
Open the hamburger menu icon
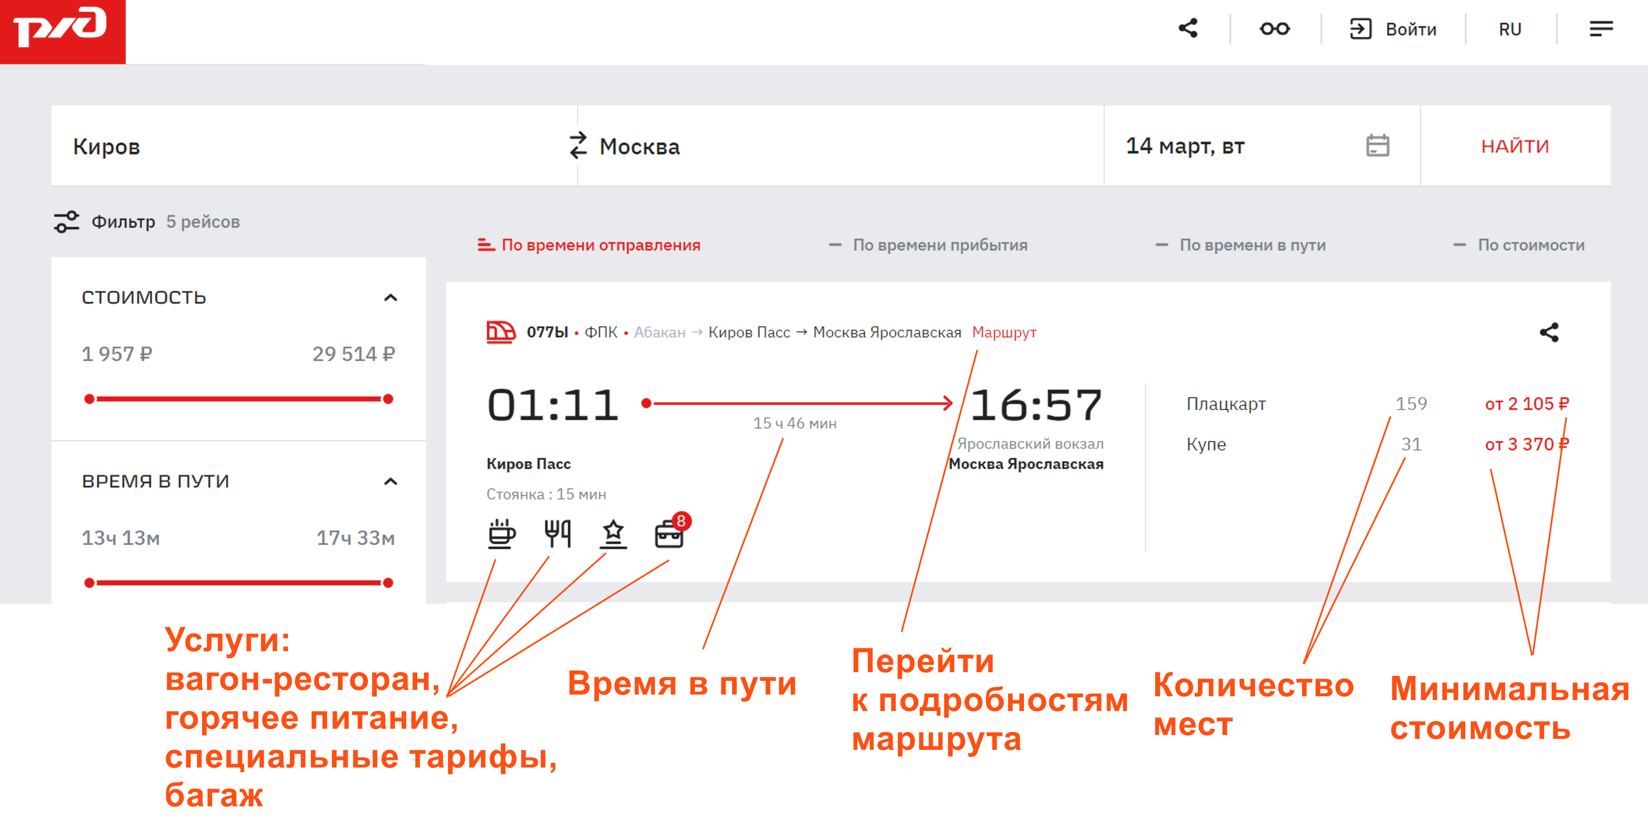(1601, 29)
